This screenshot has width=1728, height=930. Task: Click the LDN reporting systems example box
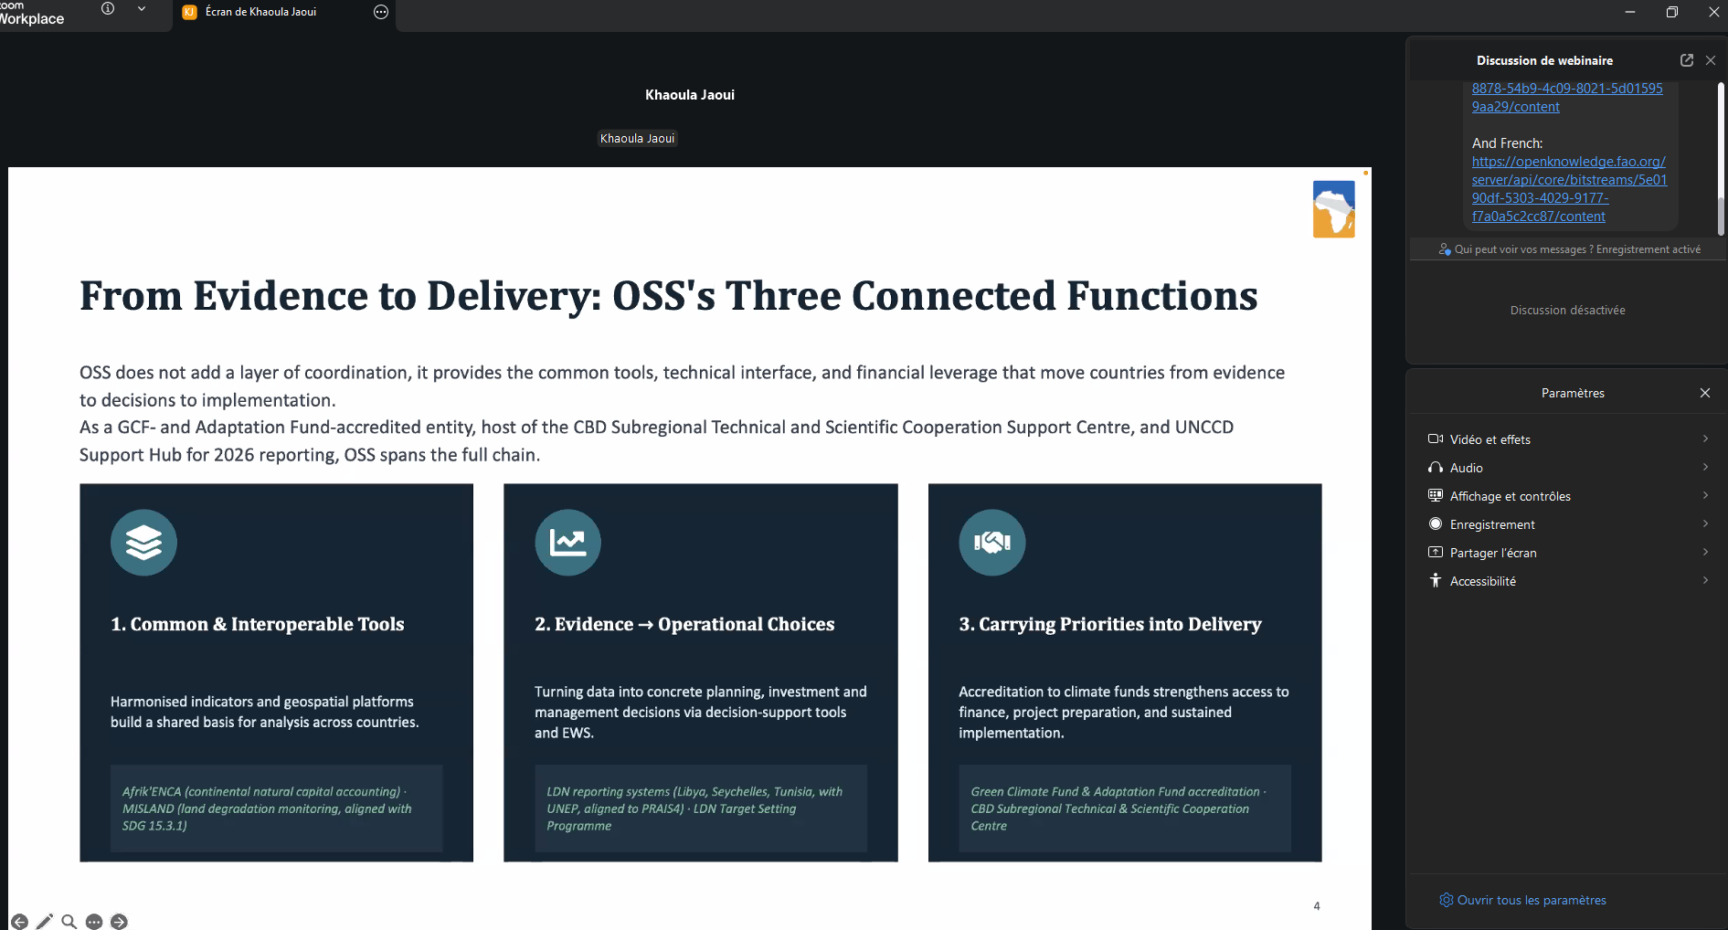coord(700,808)
